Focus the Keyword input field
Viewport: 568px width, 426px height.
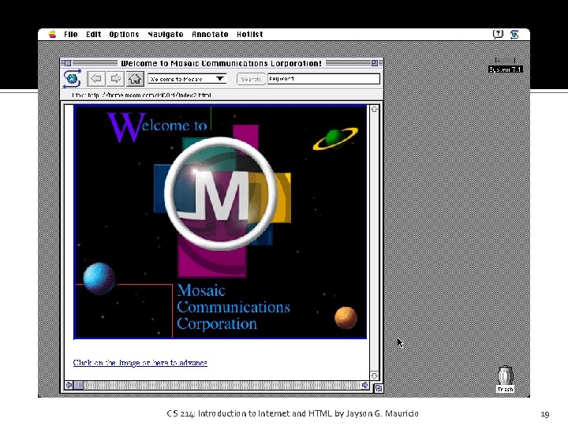point(324,79)
